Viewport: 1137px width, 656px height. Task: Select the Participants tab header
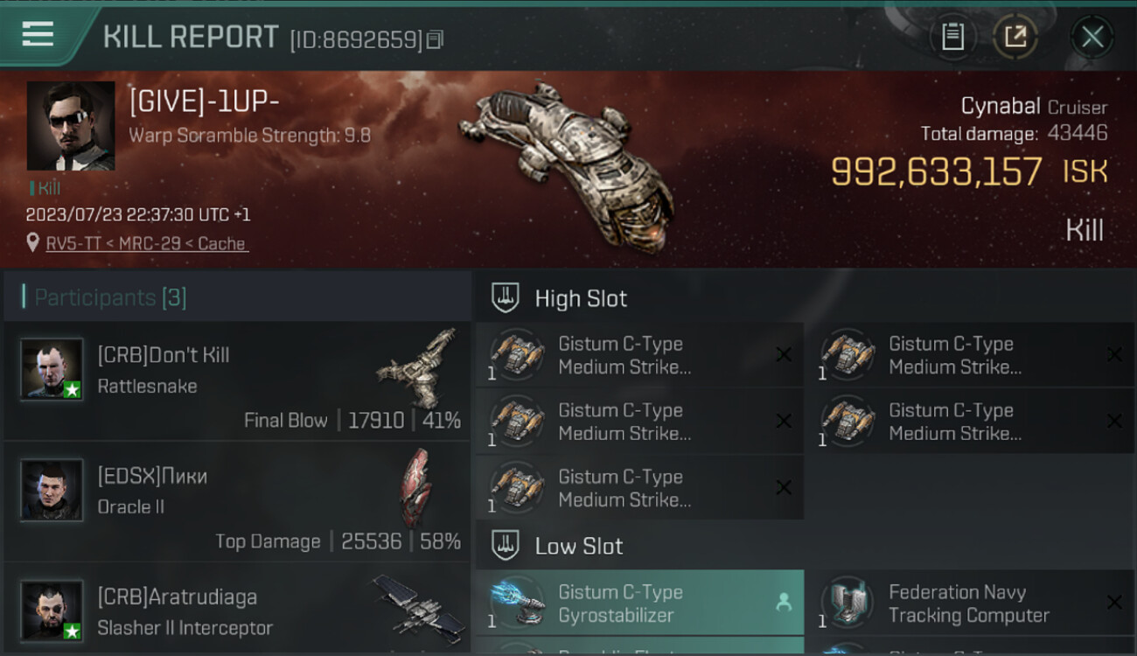110,297
